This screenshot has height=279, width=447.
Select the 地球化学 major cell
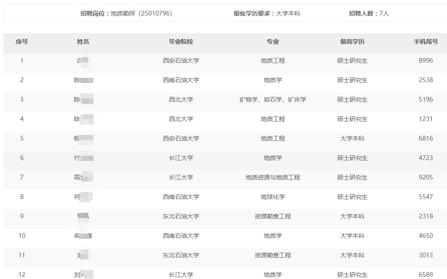coord(273,197)
